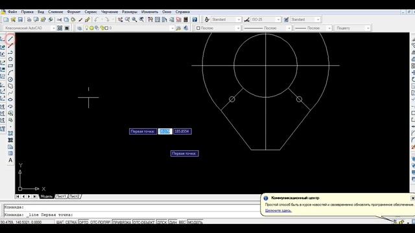
Task: Select the Multiline Text tool (A)
Action: (10, 160)
